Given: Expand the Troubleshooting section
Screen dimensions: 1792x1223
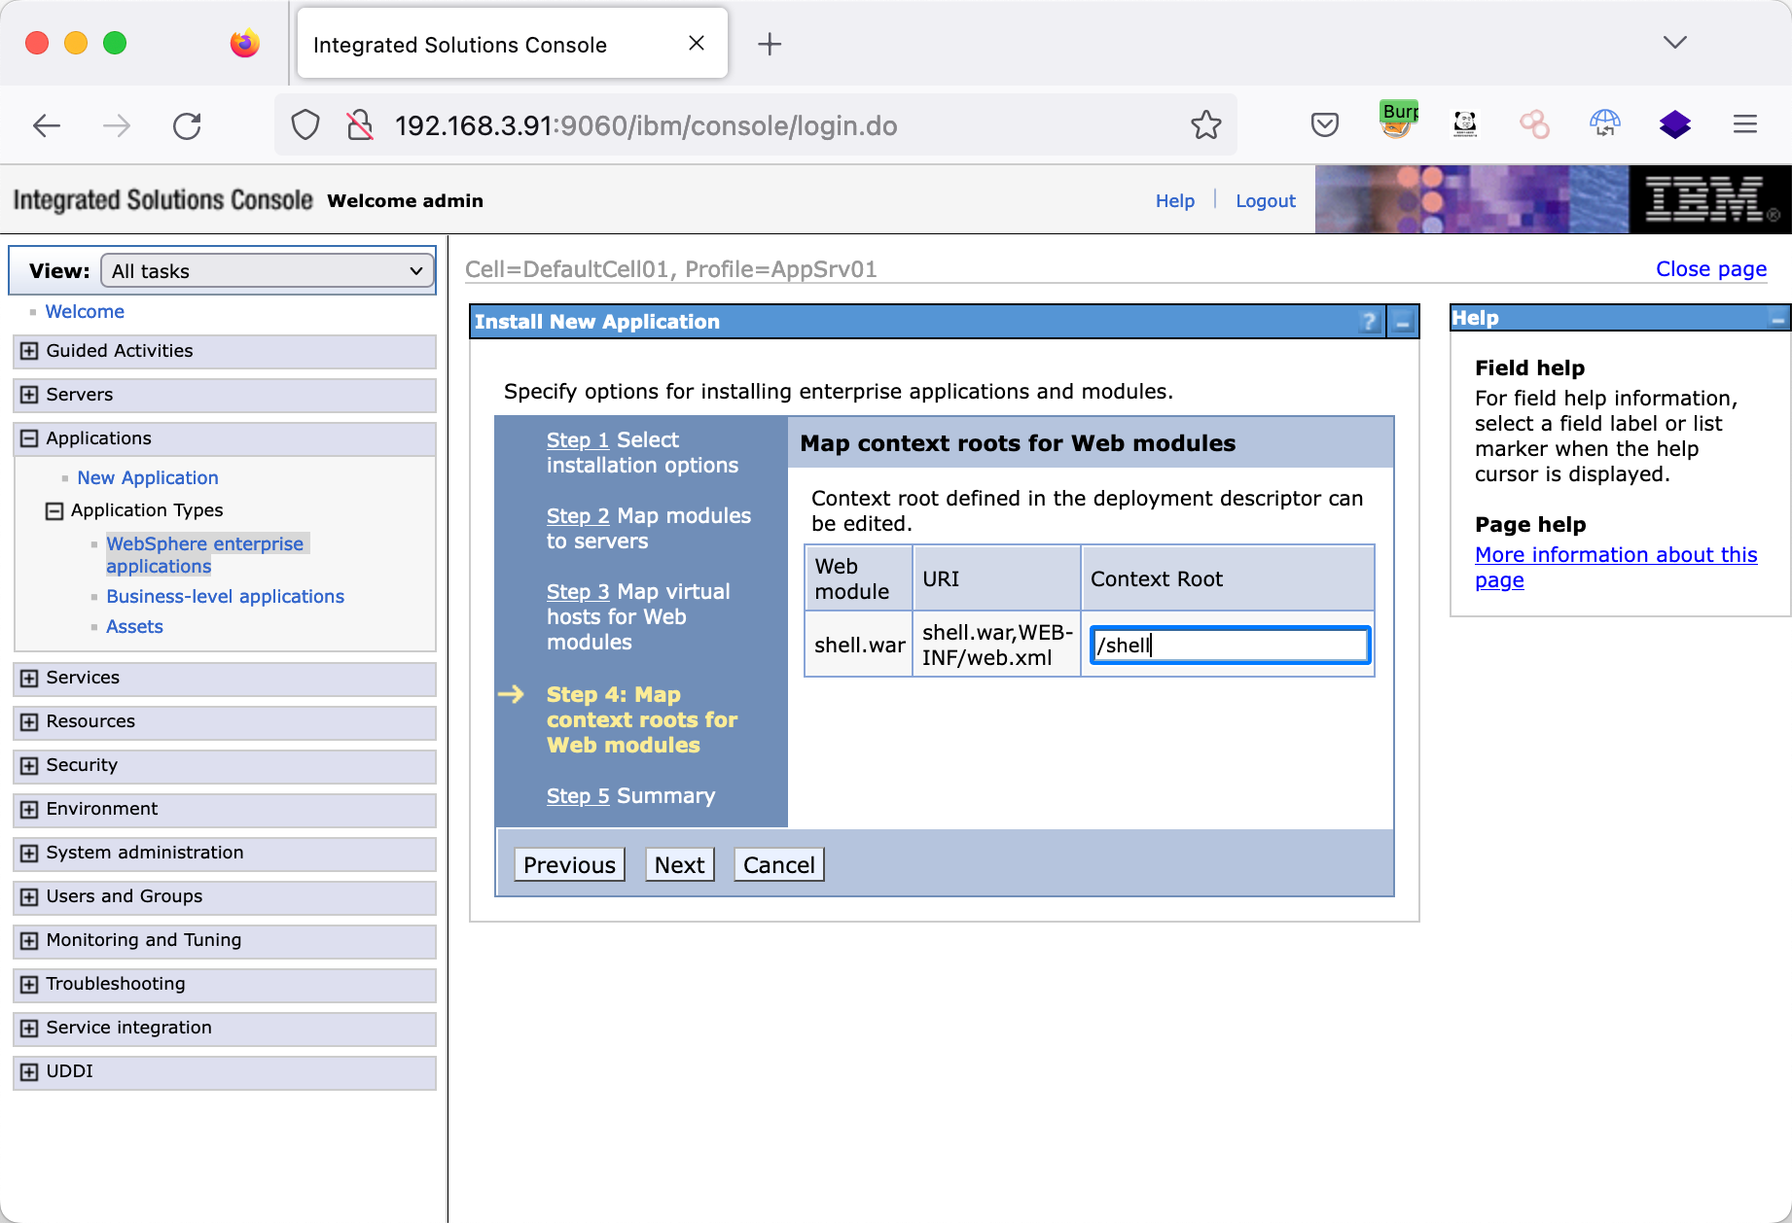Looking at the screenshot, I should [29, 984].
